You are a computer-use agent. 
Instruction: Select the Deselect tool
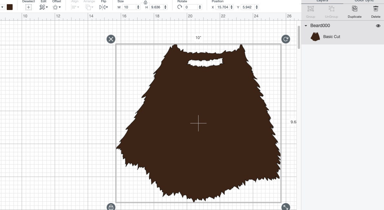click(28, 7)
